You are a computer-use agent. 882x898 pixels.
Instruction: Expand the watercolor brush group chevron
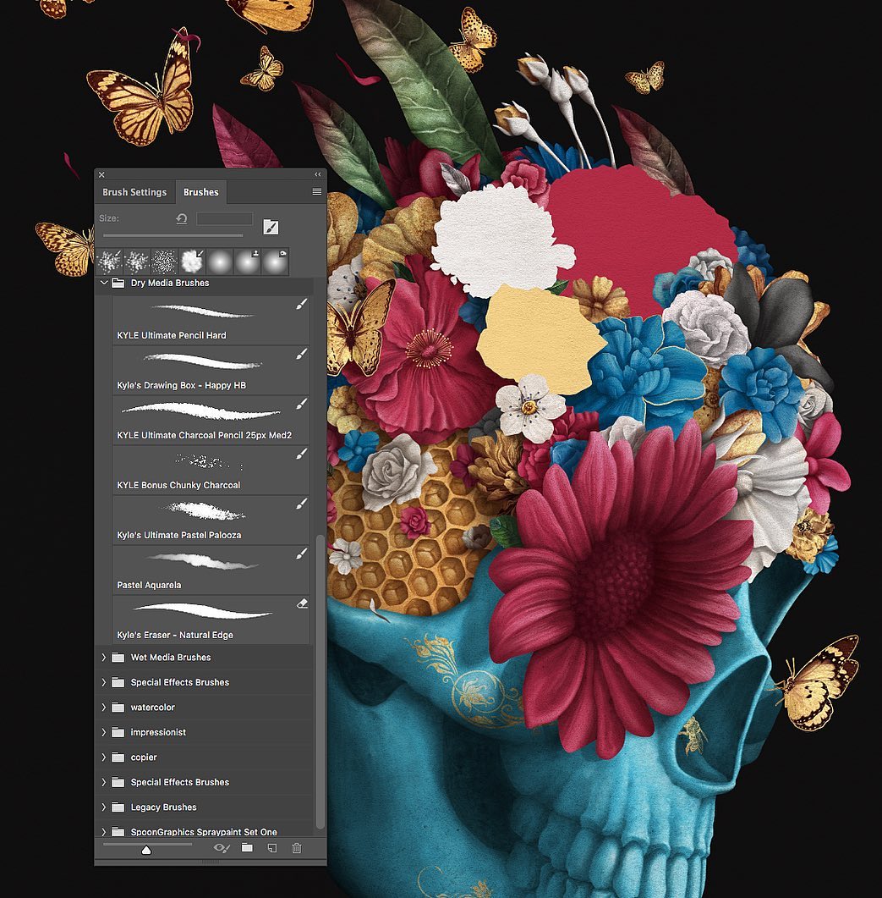104,708
